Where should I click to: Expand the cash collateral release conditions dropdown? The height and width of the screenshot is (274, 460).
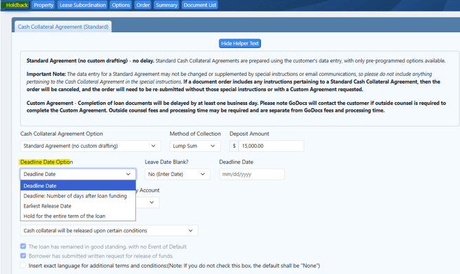109,231
